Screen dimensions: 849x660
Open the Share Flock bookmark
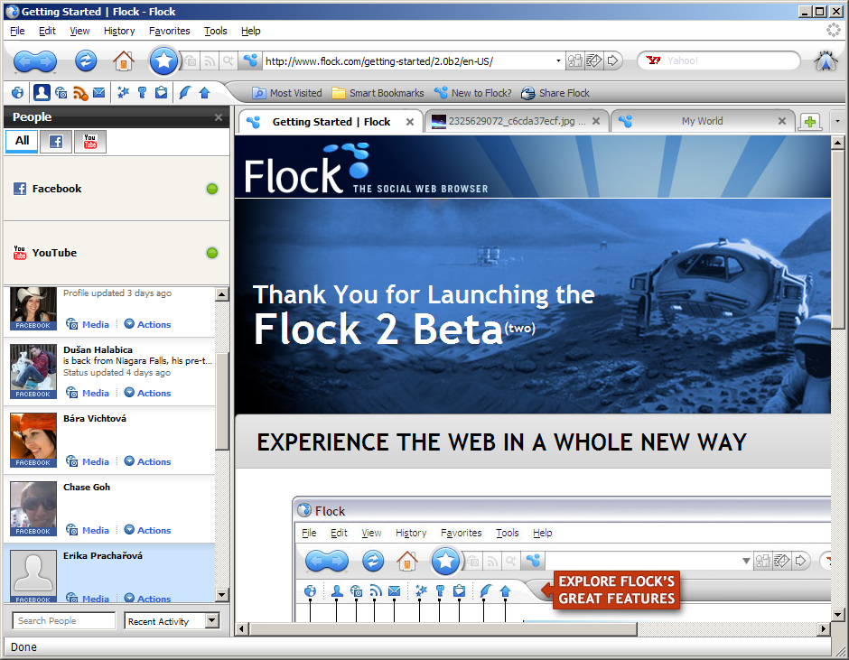[x=555, y=93]
